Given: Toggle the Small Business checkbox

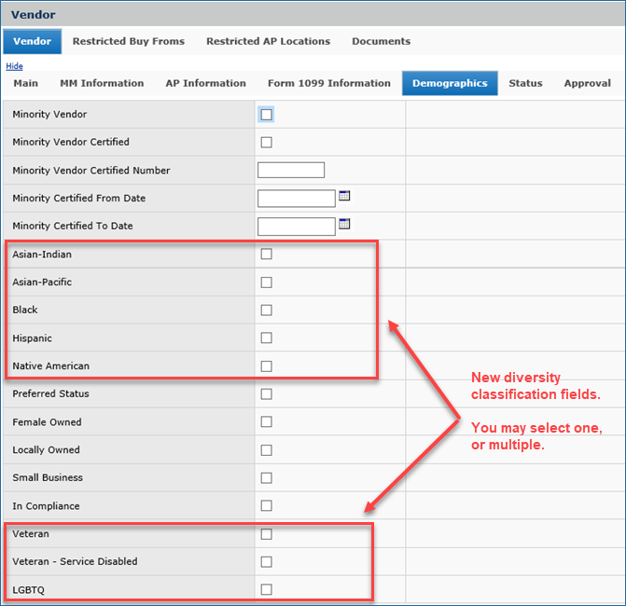Looking at the screenshot, I should [x=267, y=477].
